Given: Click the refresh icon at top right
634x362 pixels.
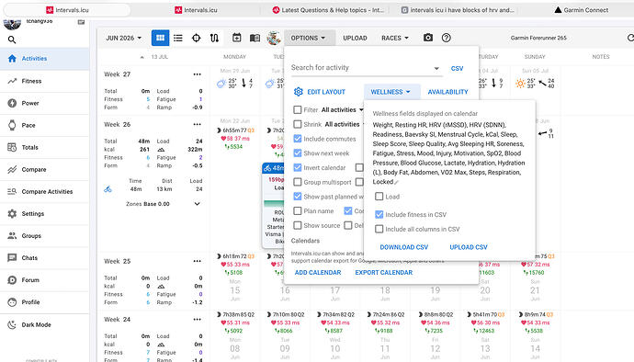Looking at the screenshot, I should [630, 38].
